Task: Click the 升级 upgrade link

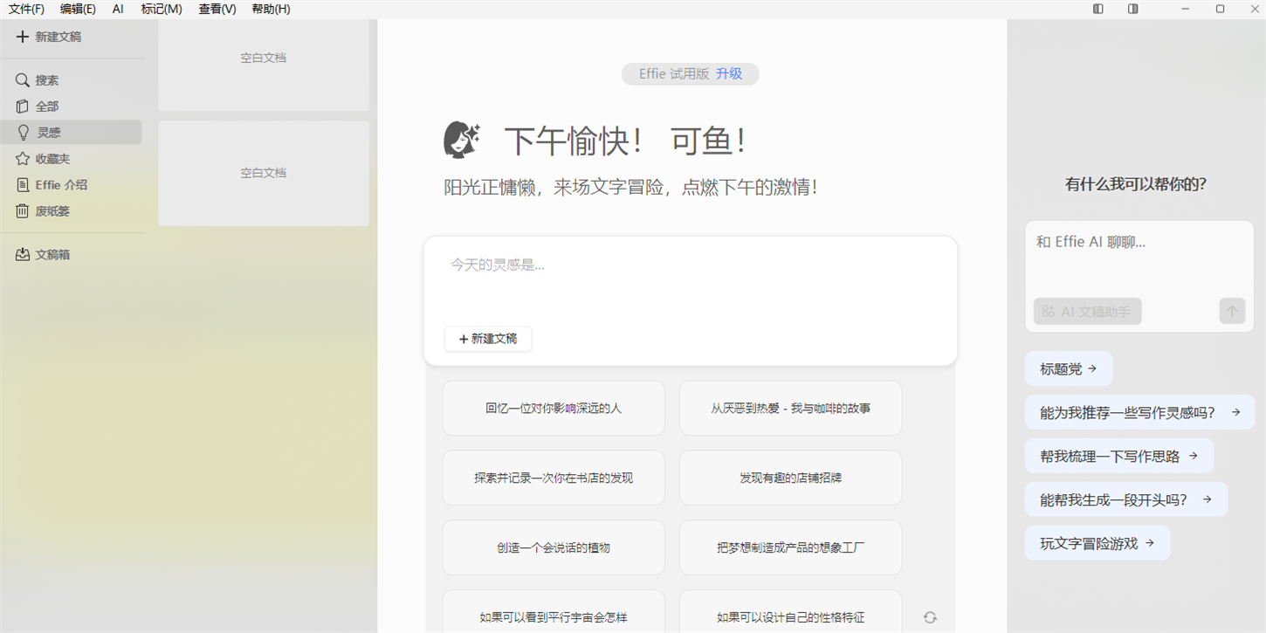Action: pyautogui.click(x=728, y=73)
